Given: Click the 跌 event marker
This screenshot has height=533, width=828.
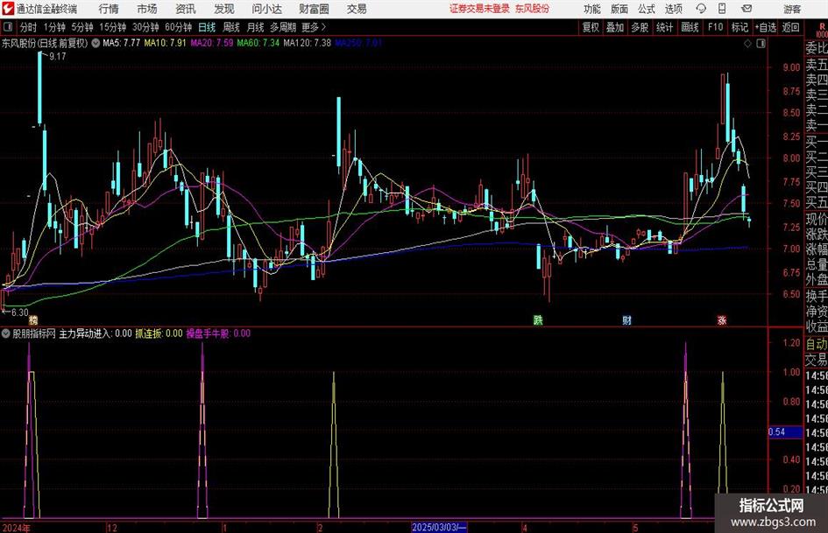Looking at the screenshot, I should point(538,319).
